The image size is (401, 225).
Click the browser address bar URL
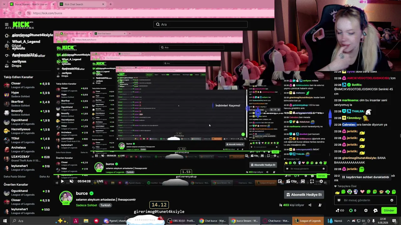pos(47,13)
